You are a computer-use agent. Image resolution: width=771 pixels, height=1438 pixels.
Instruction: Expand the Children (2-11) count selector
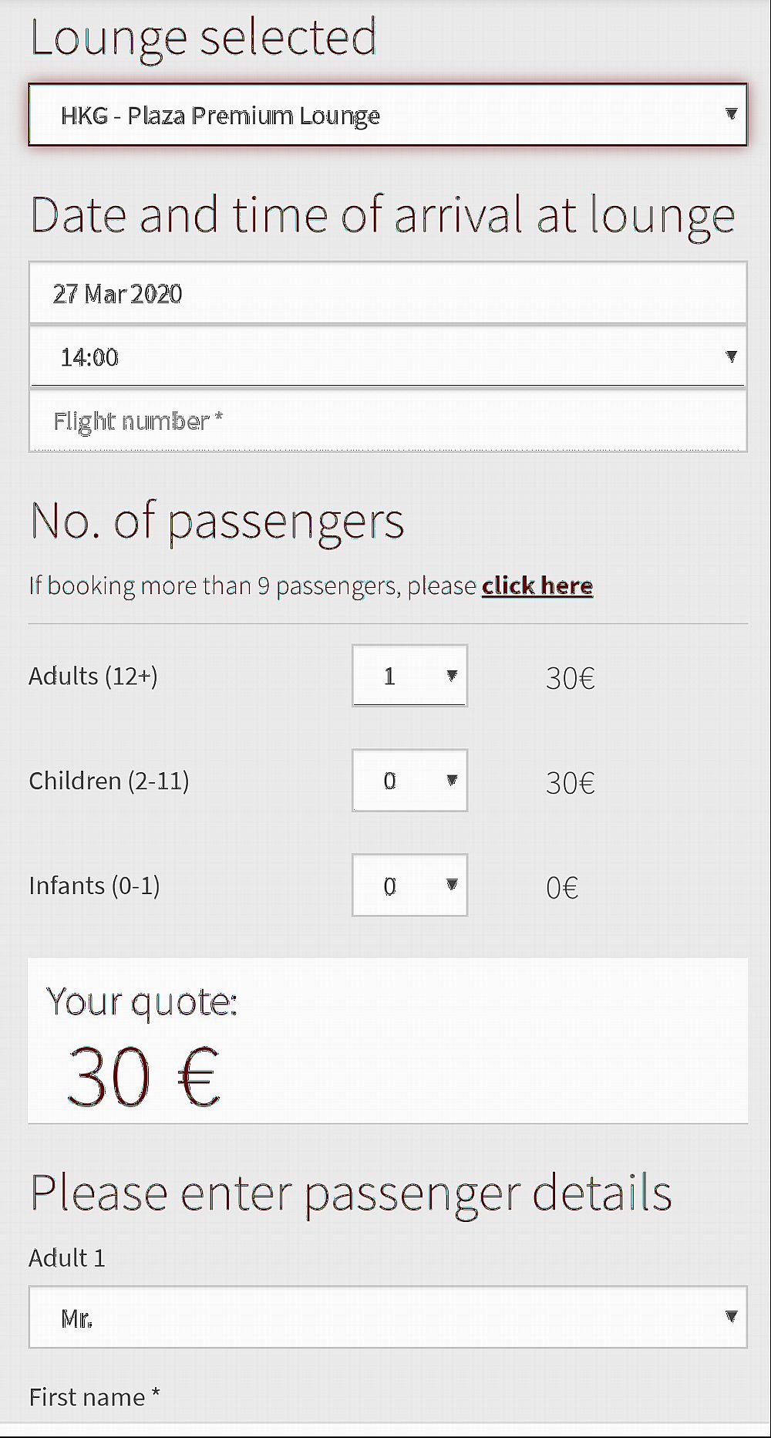coord(409,780)
